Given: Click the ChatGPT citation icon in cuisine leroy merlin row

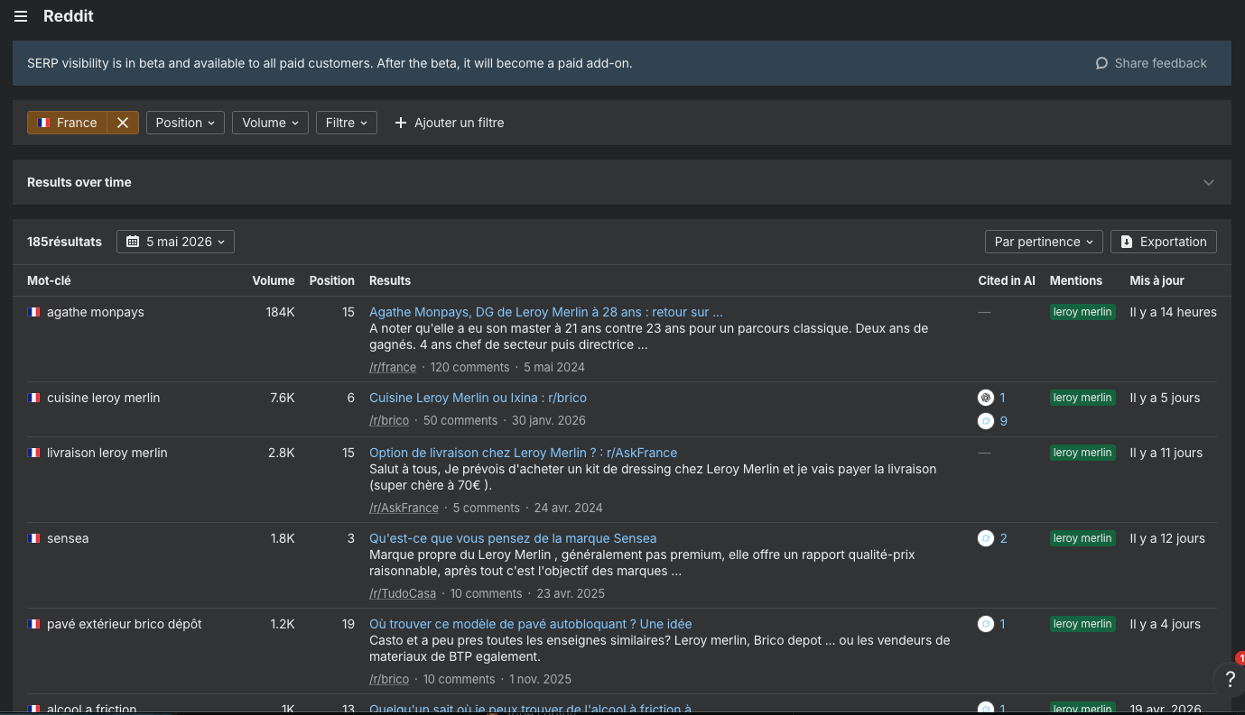Looking at the screenshot, I should click(x=986, y=398).
